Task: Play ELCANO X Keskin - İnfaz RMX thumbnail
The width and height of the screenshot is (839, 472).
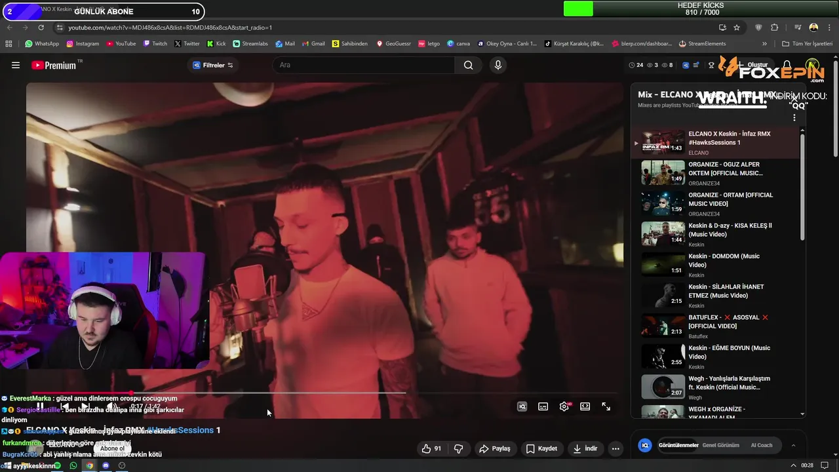Action: click(663, 142)
